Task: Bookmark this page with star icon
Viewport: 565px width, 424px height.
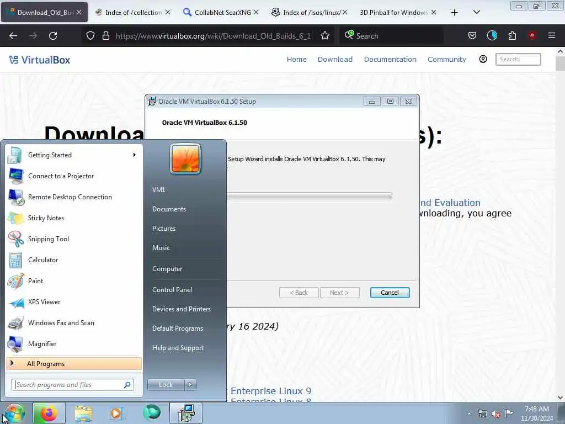Action: (325, 36)
